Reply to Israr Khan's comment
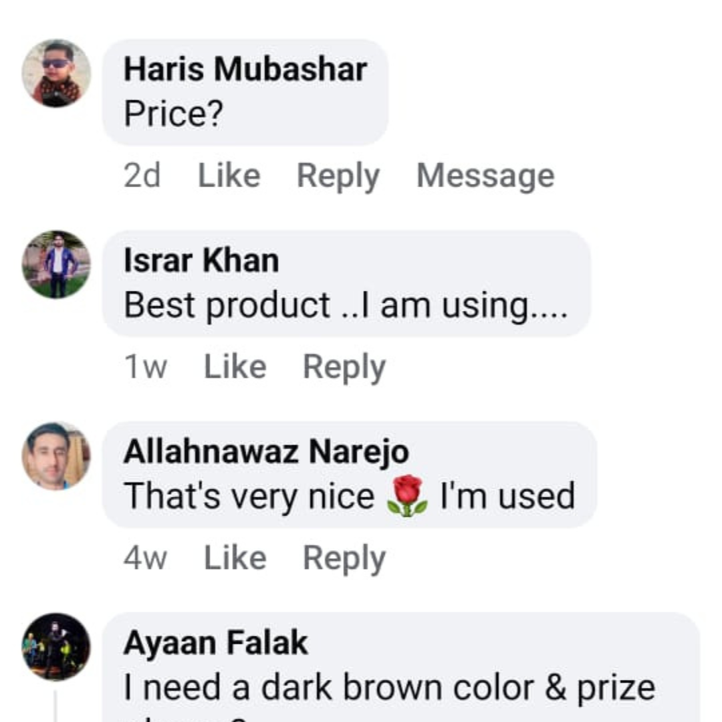Screen dimensions: 722x722 coord(344,367)
